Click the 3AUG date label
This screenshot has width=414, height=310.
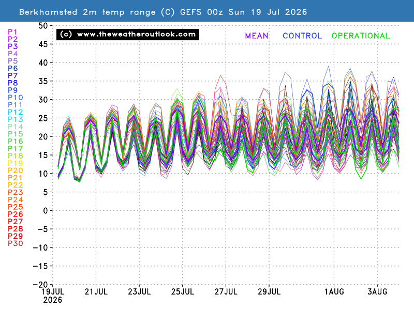(x=377, y=292)
